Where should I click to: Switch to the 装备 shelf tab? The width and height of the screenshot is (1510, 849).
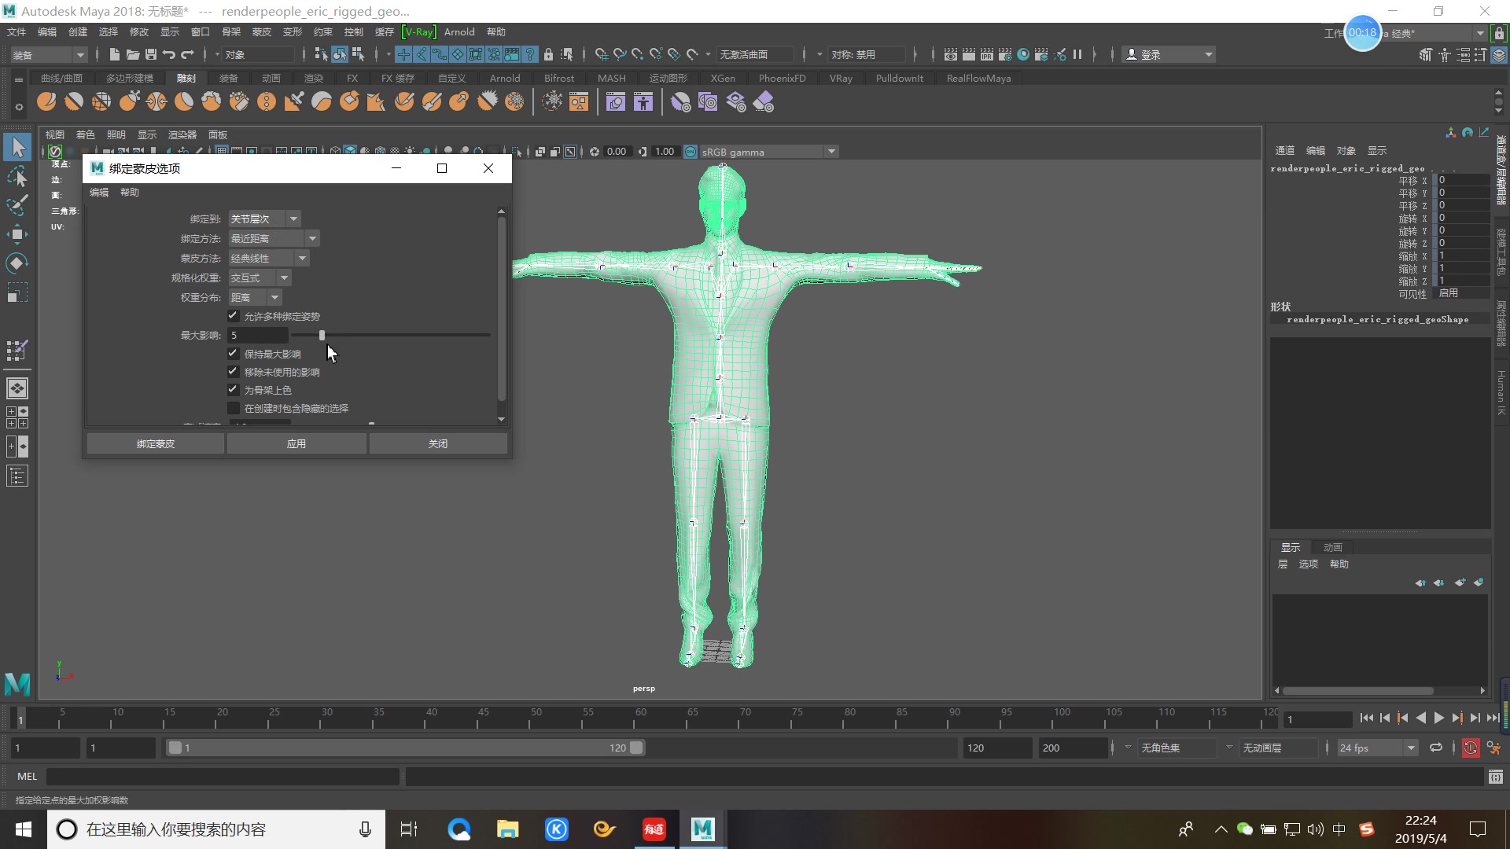(228, 78)
